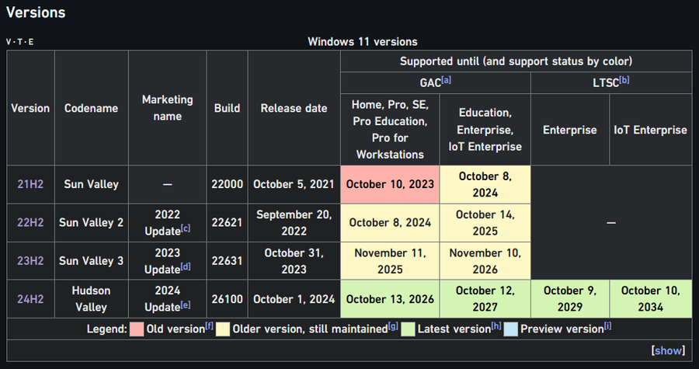
Task: Click the Marketing name column header
Action: (x=168, y=108)
